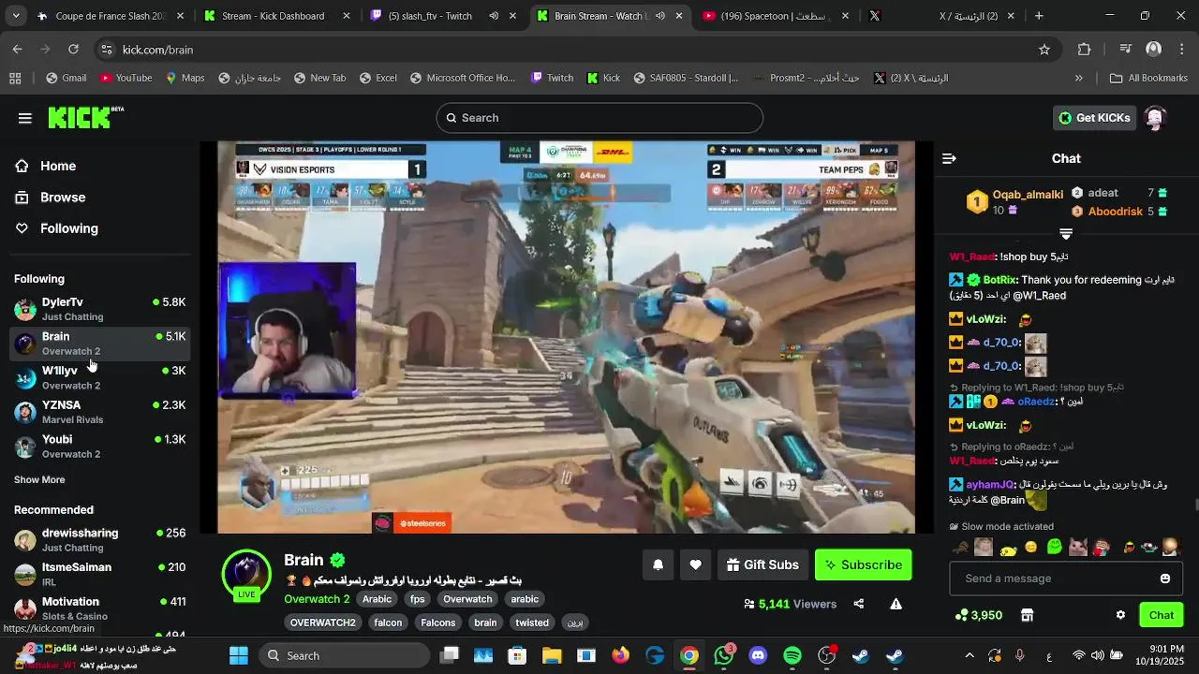This screenshot has width=1199, height=674.
Task: Collapse the chat panel arrow icon
Action: pos(949,158)
